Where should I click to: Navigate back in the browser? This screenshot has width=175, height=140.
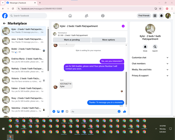(3, 9)
